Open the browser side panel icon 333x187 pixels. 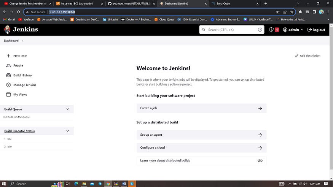[x=314, y=12]
